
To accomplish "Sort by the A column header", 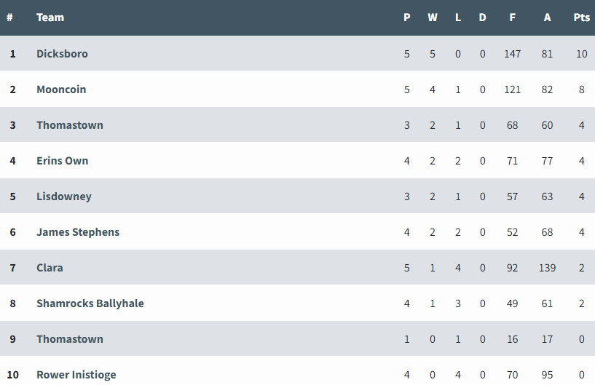I will point(547,17).
